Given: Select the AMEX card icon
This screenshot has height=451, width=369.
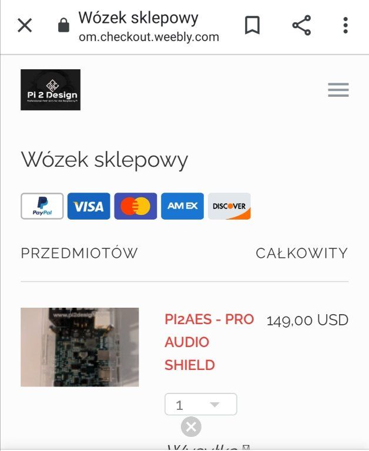Looking at the screenshot, I should 183,206.
